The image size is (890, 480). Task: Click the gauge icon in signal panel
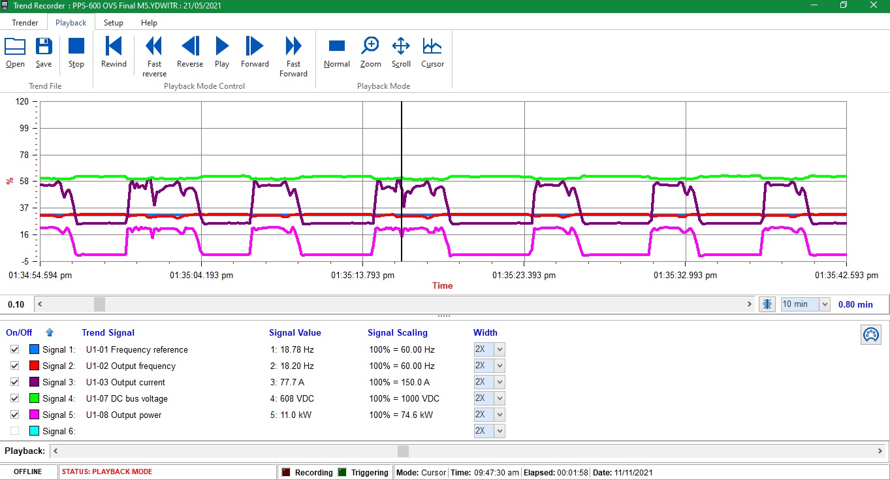point(870,334)
